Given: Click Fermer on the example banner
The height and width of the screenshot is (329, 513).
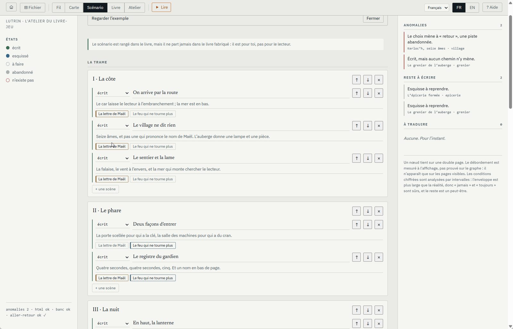Looking at the screenshot, I should pyautogui.click(x=373, y=19).
